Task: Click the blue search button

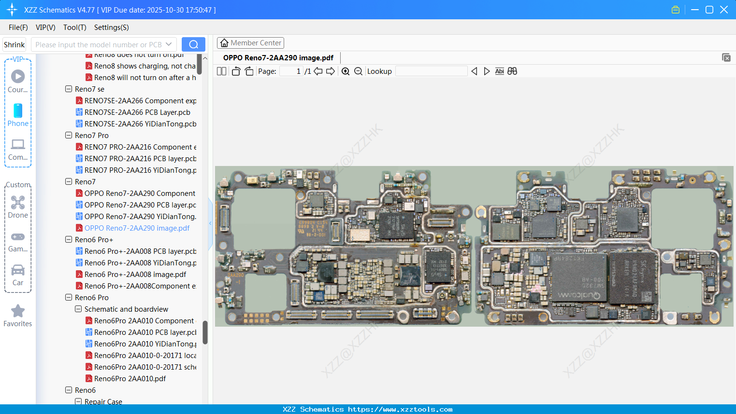Action: 193,44
